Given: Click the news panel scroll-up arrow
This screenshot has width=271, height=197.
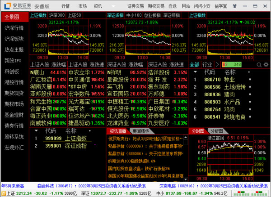Looking at the screenshot, I should click(186, 138).
